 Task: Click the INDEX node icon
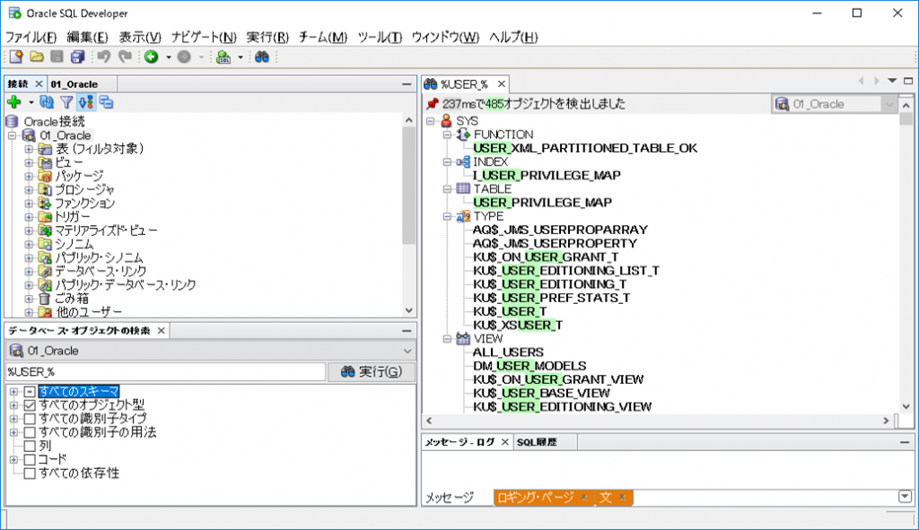coord(463,161)
